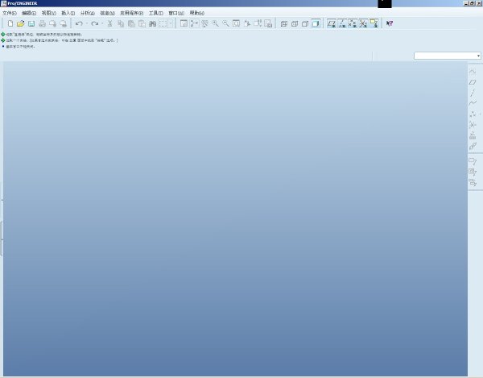This screenshot has width=483, height=378.
Task: Click the Copy icon
Action: 121,23
